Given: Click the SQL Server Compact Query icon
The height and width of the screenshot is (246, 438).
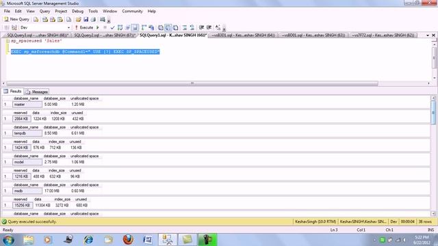Looking at the screenshot, I should tap(68, 19).
